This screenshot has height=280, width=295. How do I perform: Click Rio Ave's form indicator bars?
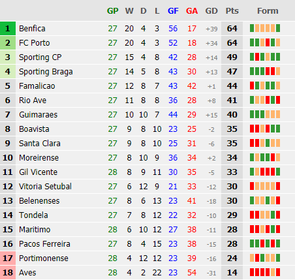coord(265,100)
